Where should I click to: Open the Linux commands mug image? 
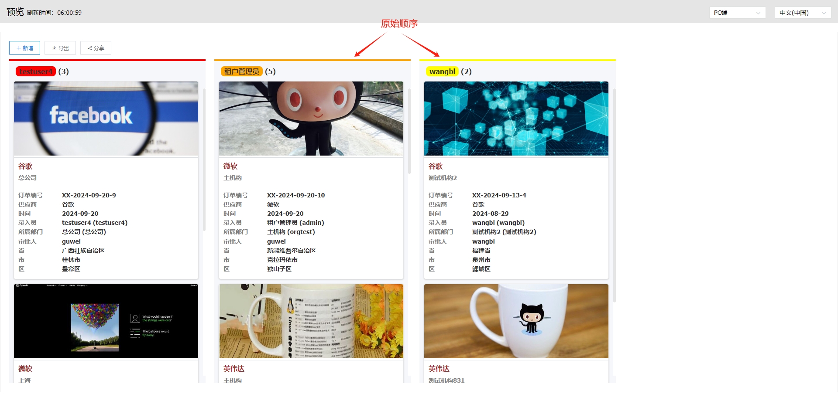[x=311, y=321]
